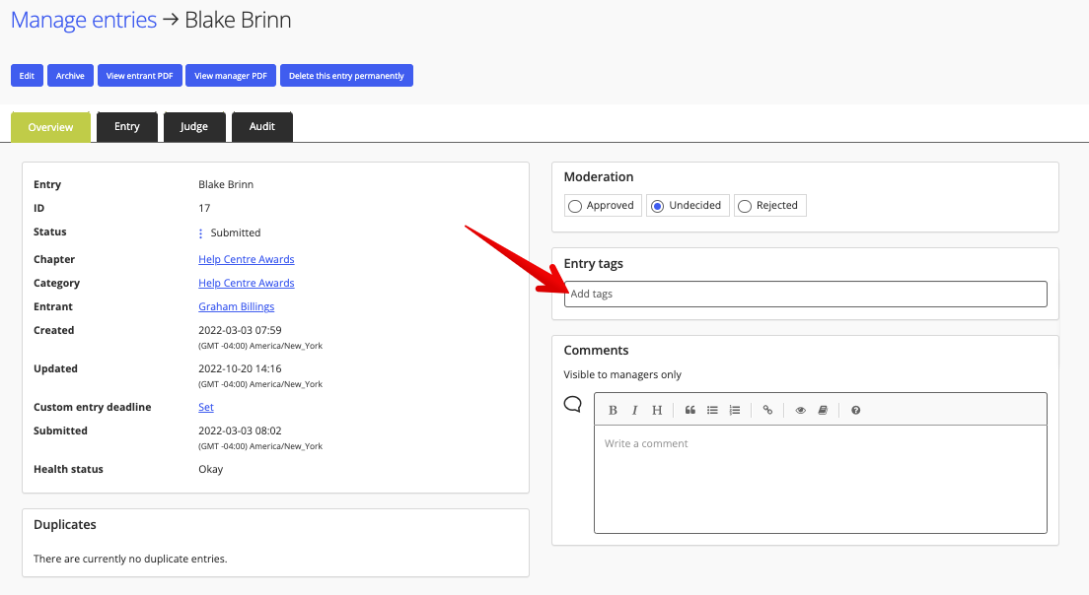Open the Audit tab
The height and width of the screenshot is (595, 1089).
261,126
